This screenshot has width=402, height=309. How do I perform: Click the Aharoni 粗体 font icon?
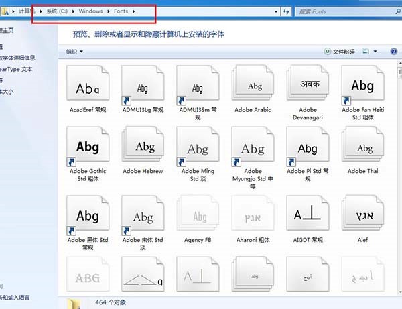point(253,217)
